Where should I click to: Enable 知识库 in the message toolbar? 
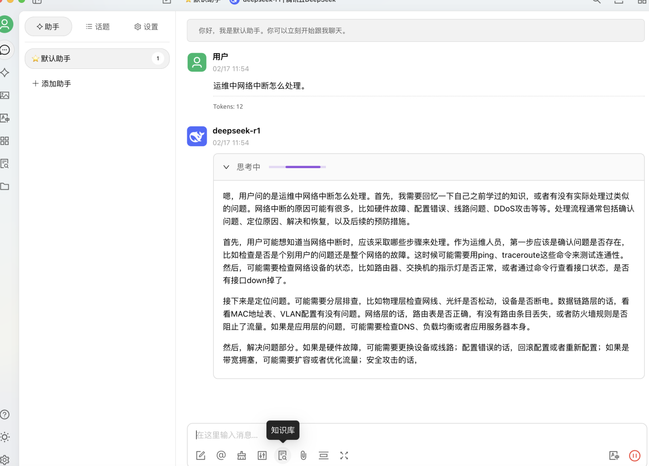coord(282,455)
